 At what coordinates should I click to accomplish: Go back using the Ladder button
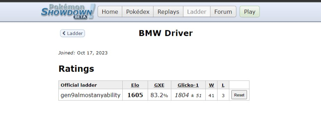(73, 33)
